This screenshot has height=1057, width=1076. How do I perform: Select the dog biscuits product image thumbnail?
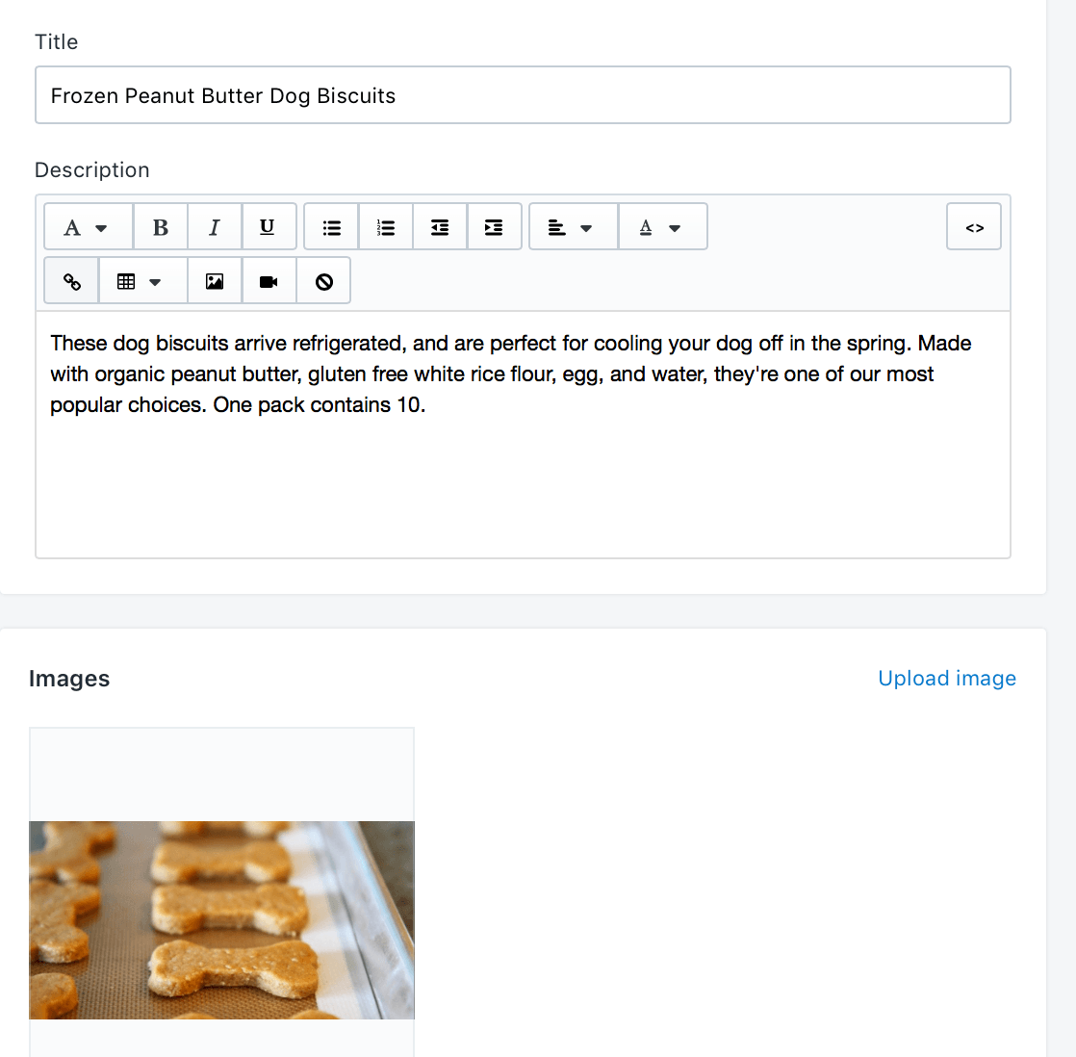pos(221,919)
